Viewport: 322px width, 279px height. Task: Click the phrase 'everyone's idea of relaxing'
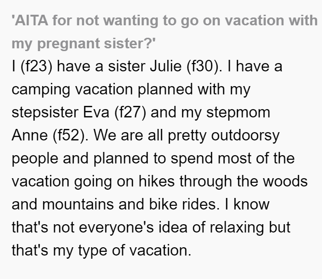click(171, 228)
